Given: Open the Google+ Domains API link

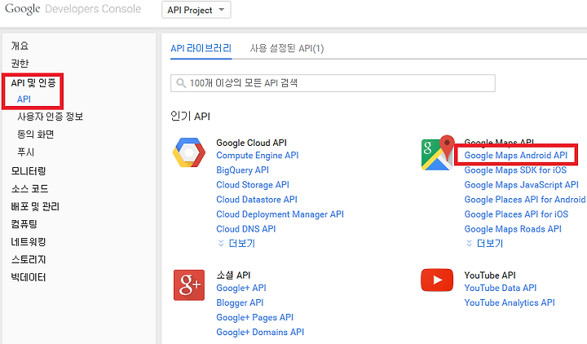Looking at the screenshot, I should pyautogui.click(x=260, y=332).
